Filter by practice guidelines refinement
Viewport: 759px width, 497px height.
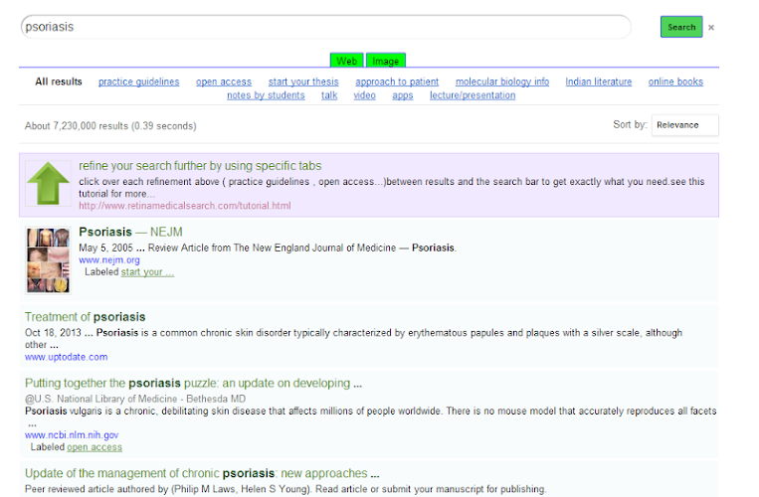(x=138, y=82)
